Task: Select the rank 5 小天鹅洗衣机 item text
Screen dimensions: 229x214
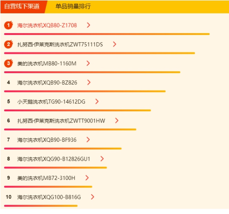Action: point(51,102)
